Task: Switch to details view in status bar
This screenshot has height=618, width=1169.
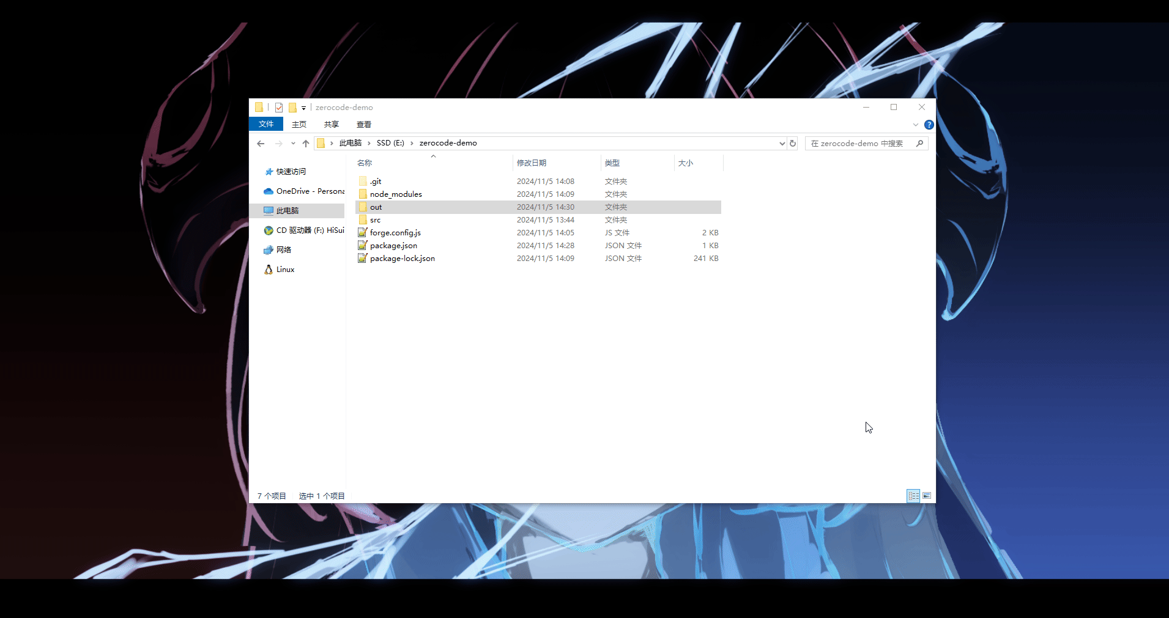Action: tap(913, 496)
